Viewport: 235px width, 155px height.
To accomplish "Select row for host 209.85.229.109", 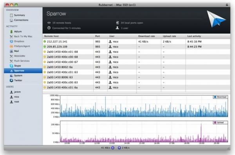I will pos(136,46).
